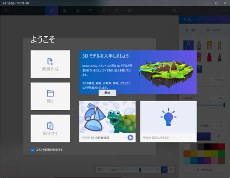Switch to the Effects tab
The height and width of the screenshot is (178, 230).
pyautogui.click(x=104, y=11)
